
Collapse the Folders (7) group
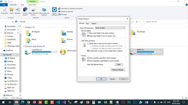pyautogui.click(x=23, y=27)
